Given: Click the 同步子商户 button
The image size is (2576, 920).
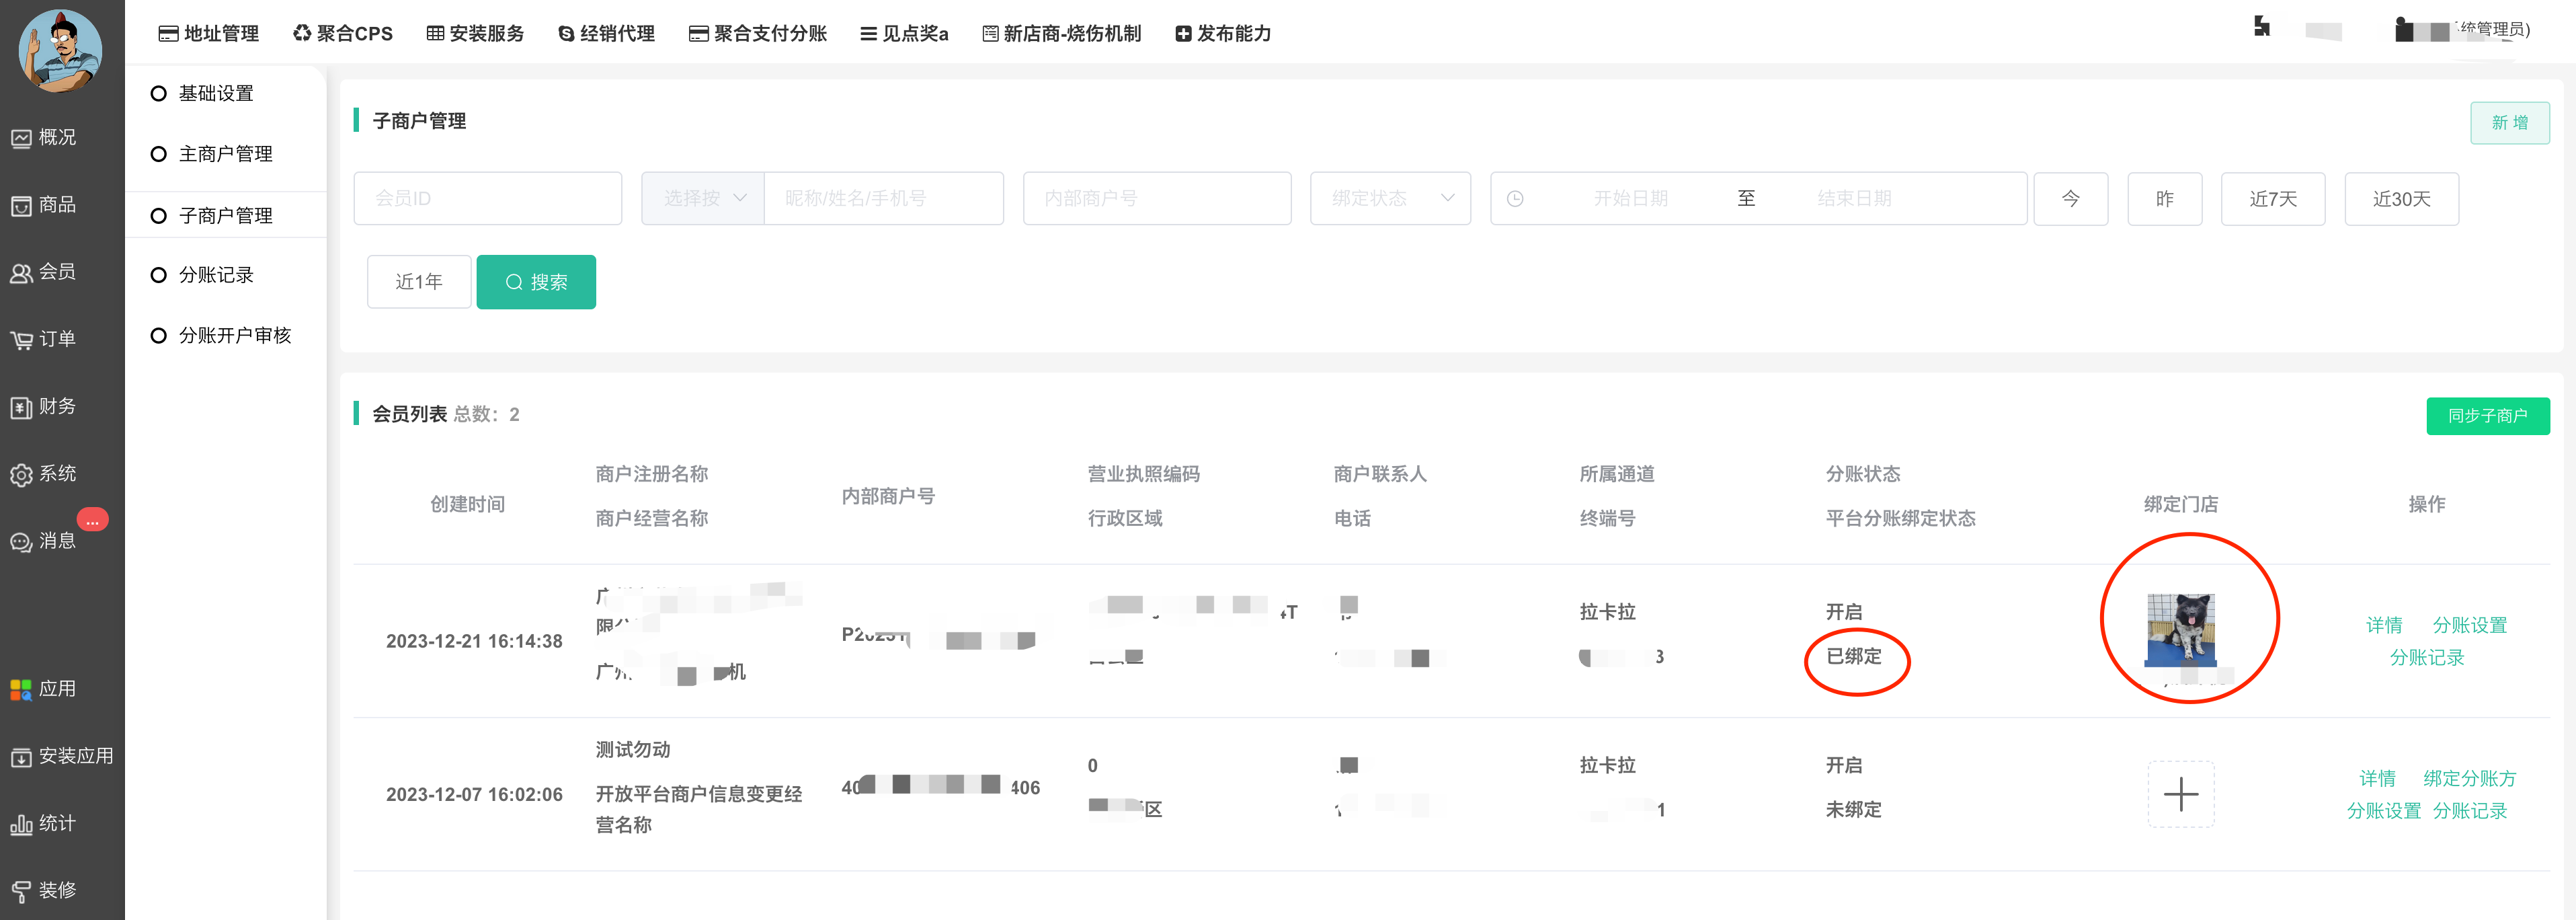Looking at the screenshot, I should (x=2487, y=415).
